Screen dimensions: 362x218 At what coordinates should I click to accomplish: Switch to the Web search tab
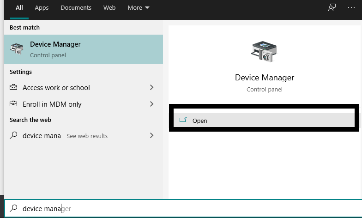tap(109, 7)
